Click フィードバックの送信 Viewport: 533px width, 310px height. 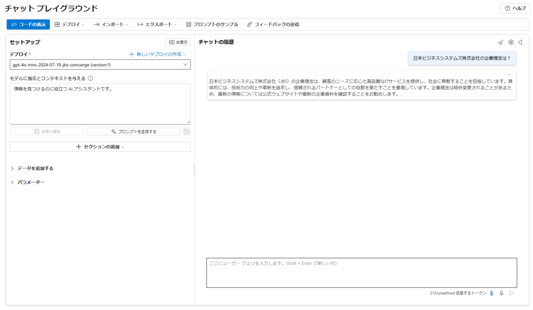click(x=273, y=24)
